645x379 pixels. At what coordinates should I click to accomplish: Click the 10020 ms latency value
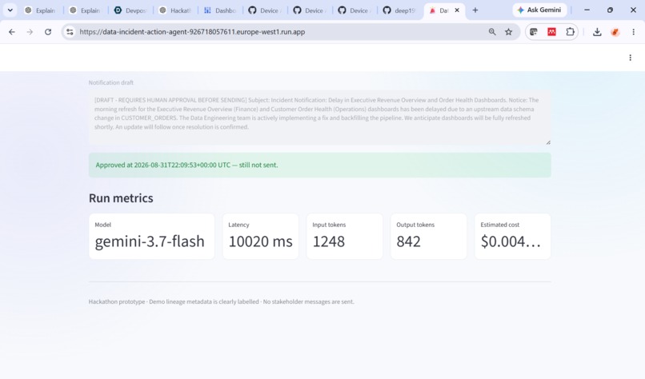coord(260,241)
